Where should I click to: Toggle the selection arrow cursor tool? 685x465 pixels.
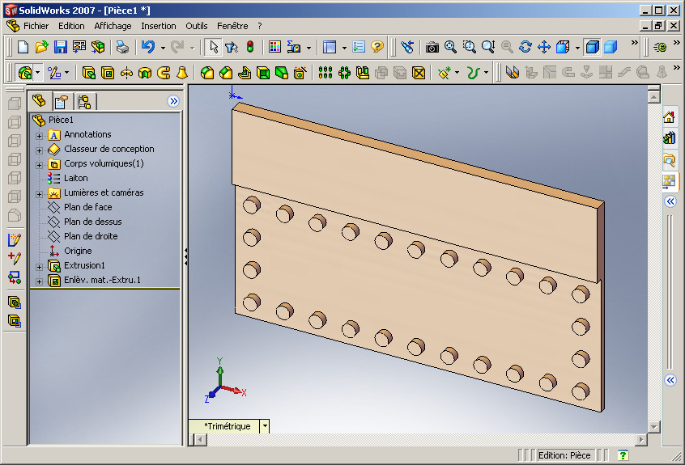pos(213,47)
